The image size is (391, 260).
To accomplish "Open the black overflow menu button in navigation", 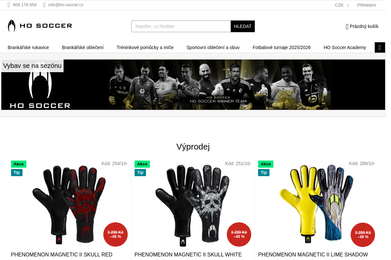I will tap(380, 47).
